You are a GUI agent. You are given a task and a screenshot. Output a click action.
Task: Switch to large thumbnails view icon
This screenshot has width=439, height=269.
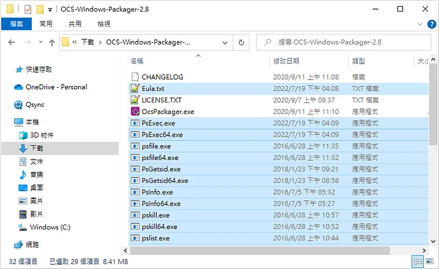point(429,262)
